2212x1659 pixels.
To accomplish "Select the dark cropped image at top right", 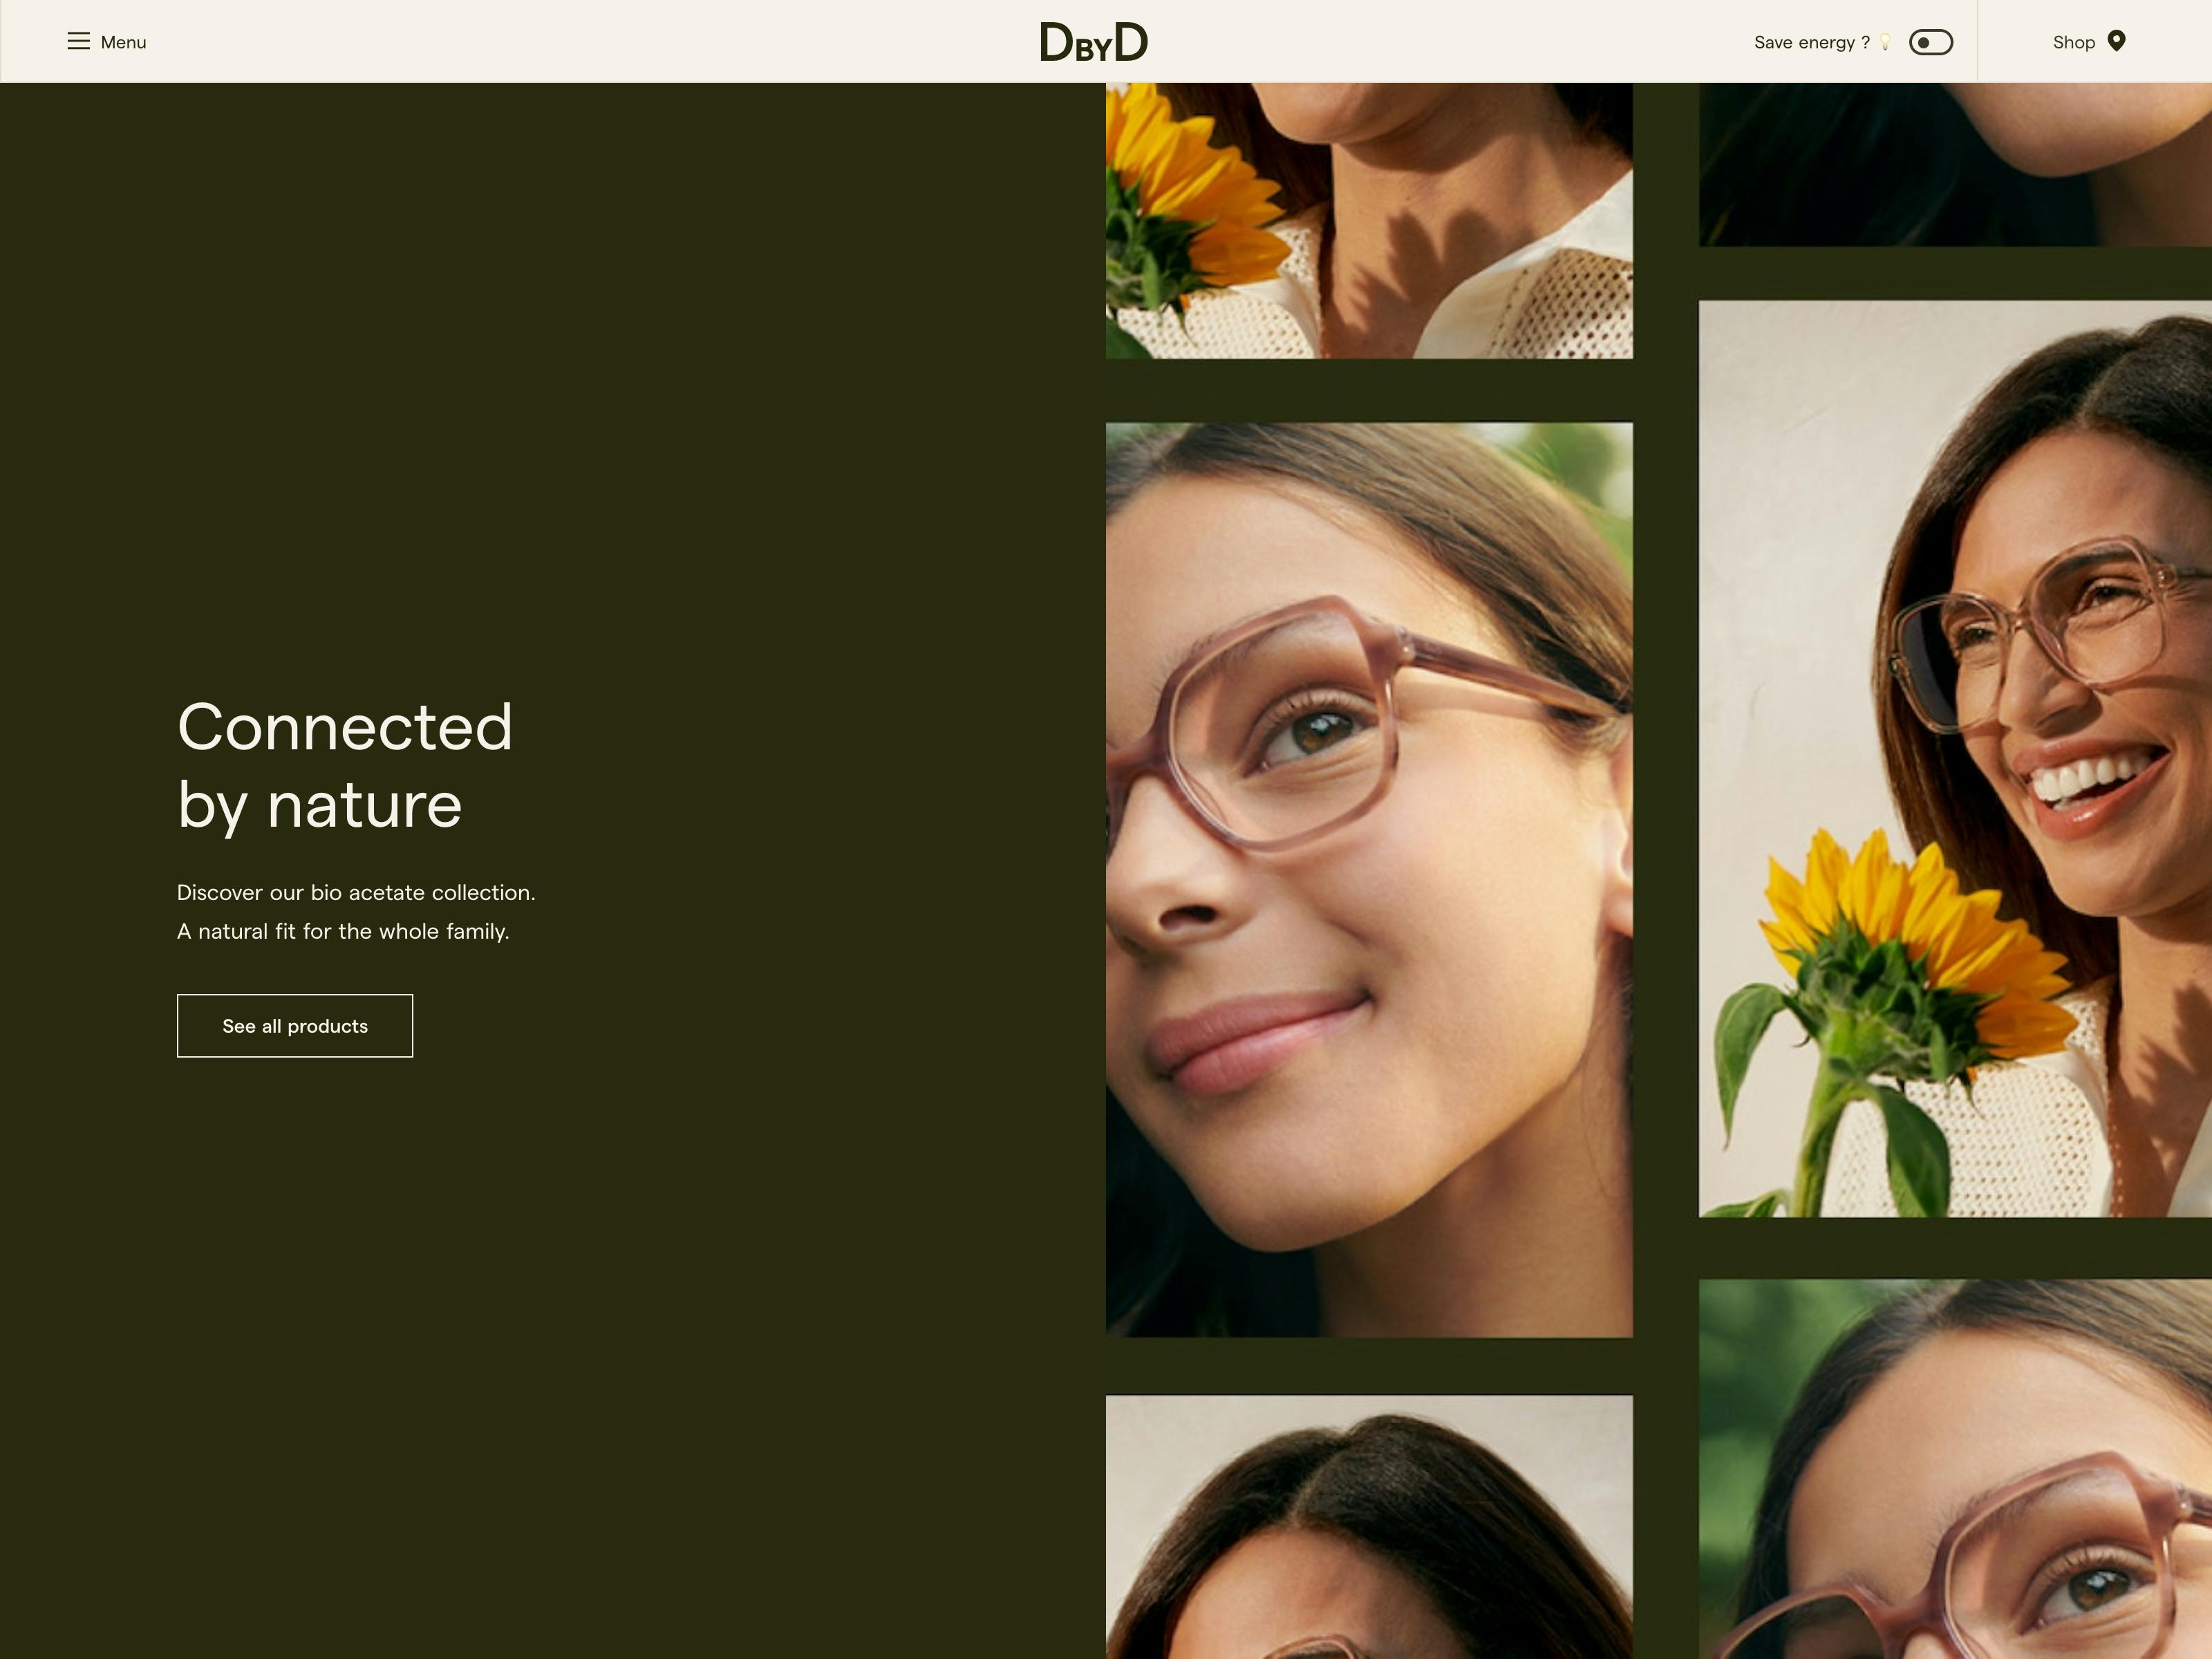I will click(x=1954, y=164).
